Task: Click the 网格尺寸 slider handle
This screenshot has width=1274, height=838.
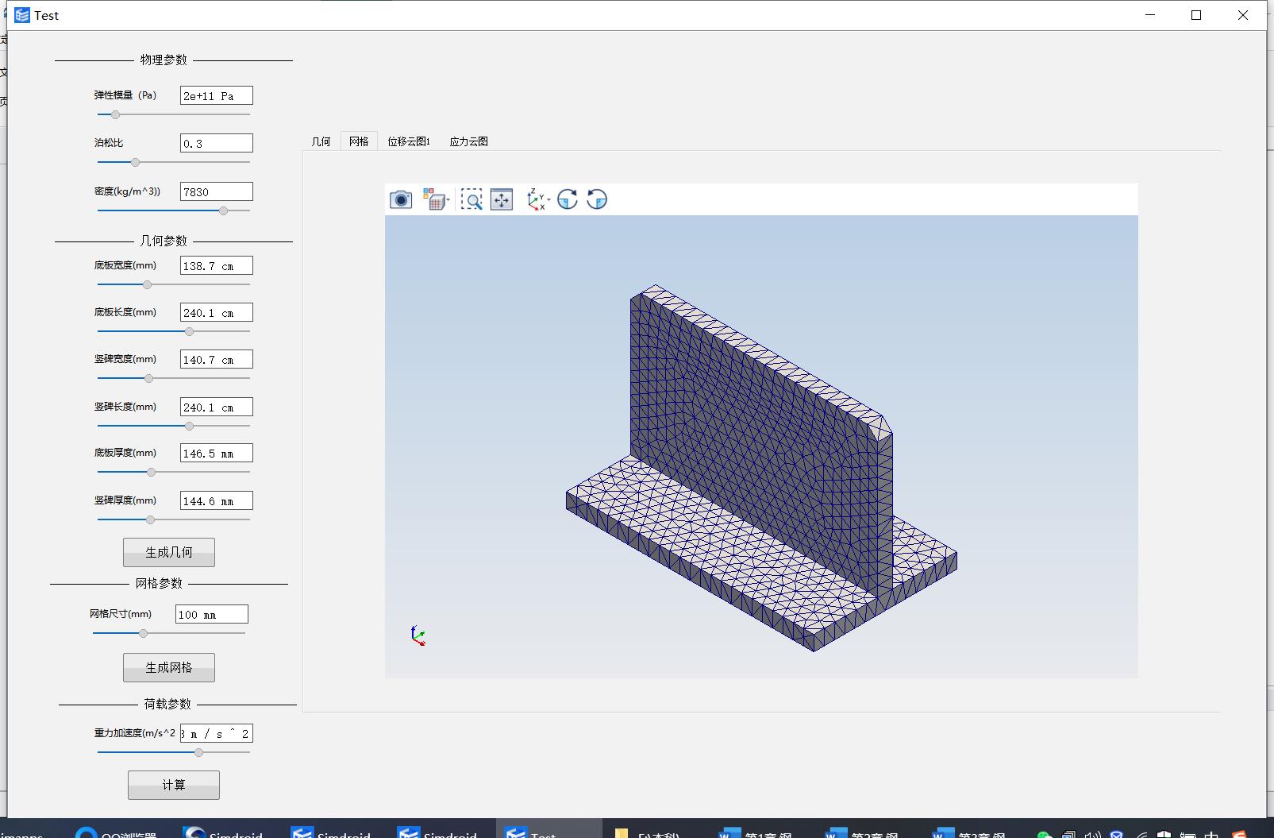Action: pyautogui.click(x=143, y=633)
